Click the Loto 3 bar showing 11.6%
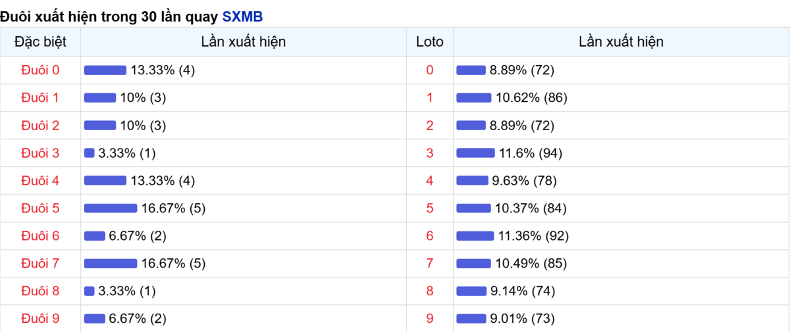This screenshot has width=790, height=332. tap(475, 153)
